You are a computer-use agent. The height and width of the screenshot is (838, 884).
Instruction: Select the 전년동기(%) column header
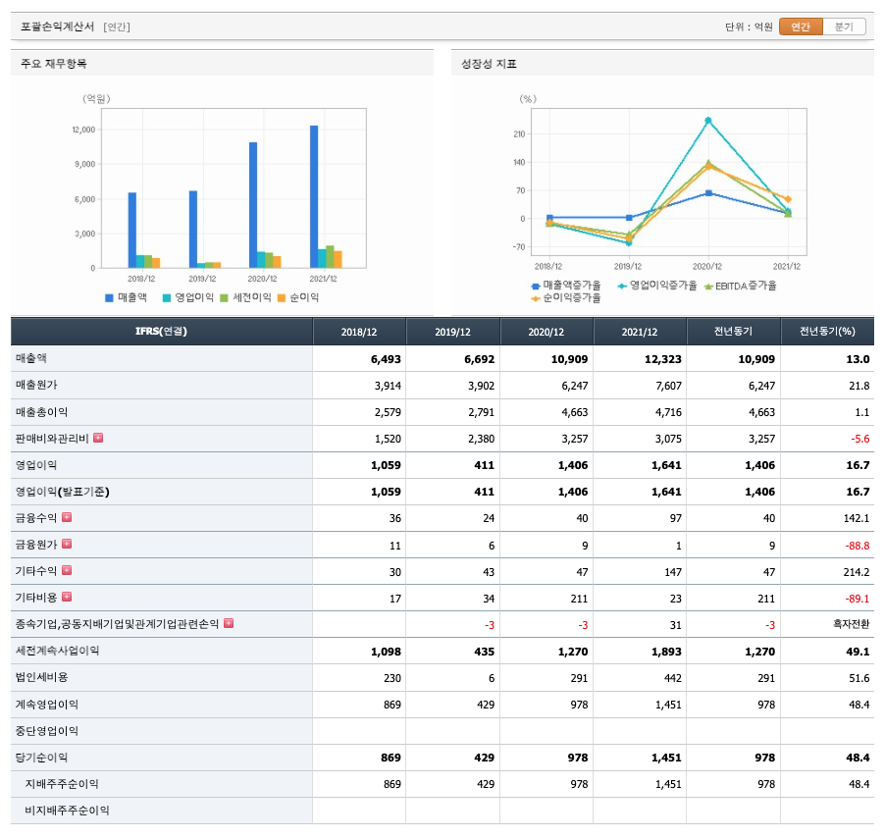pyautogui.click(x=828, y=332)
